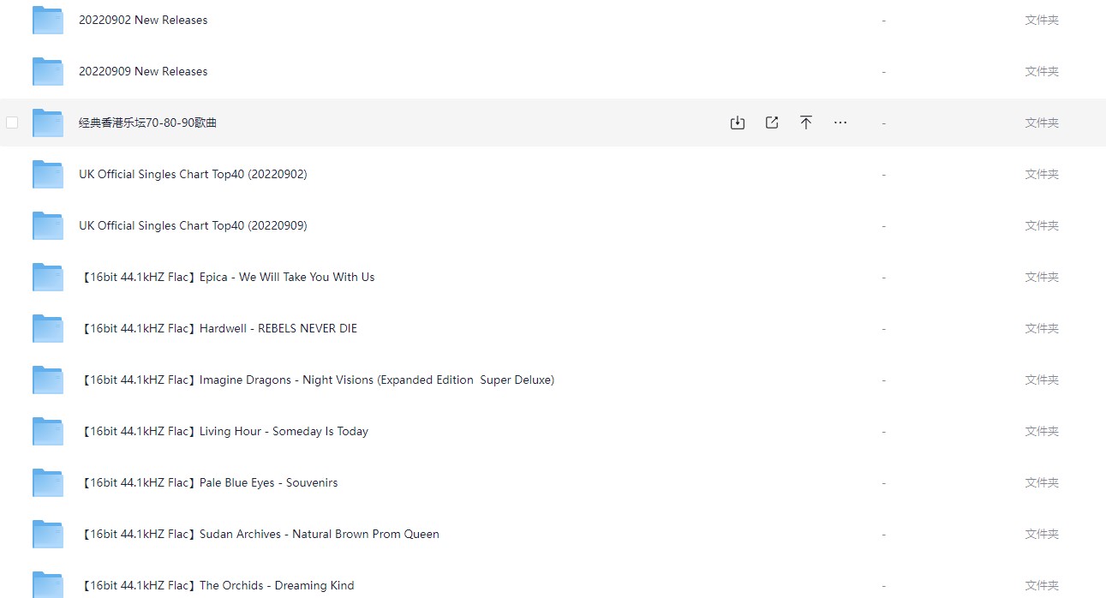Open Pale Blue Eyes - Souvenirs

pyautogui.click(x=208, y=482)
